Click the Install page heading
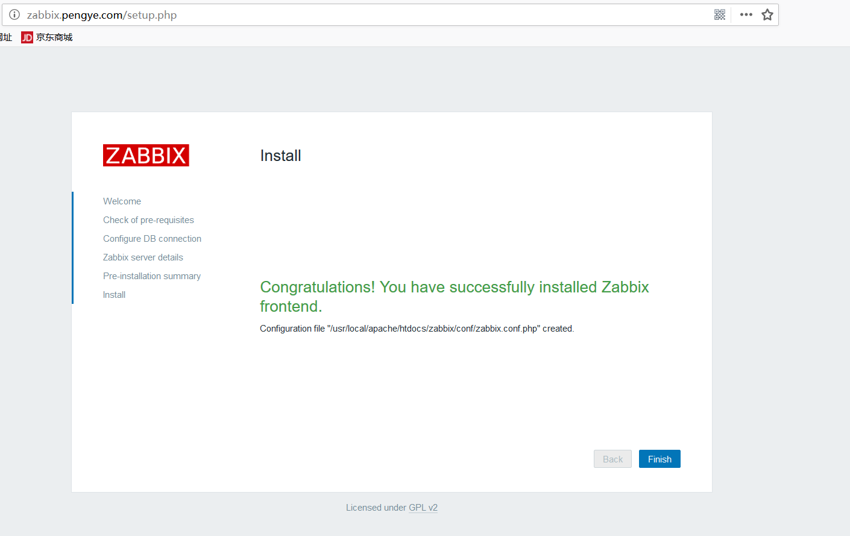 click(x=280, y=156)
